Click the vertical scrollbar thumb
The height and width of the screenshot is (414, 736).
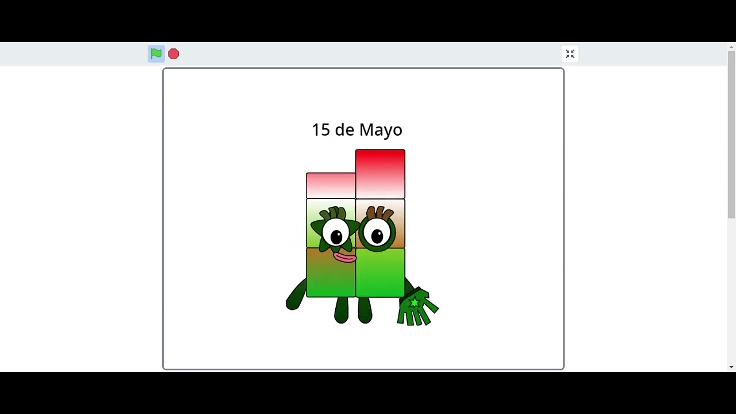point(731,135)
